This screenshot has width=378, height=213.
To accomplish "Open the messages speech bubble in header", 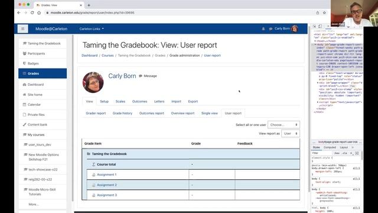I will [271, 29].
